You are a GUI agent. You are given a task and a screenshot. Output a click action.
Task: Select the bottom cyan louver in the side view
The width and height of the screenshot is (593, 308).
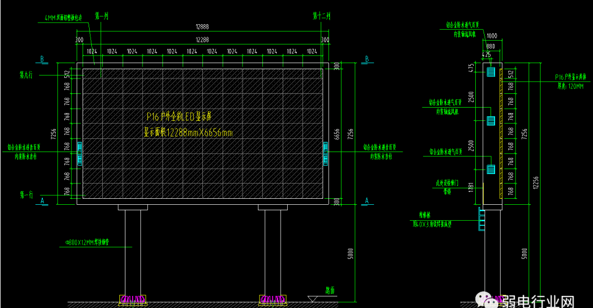point(491,170)
